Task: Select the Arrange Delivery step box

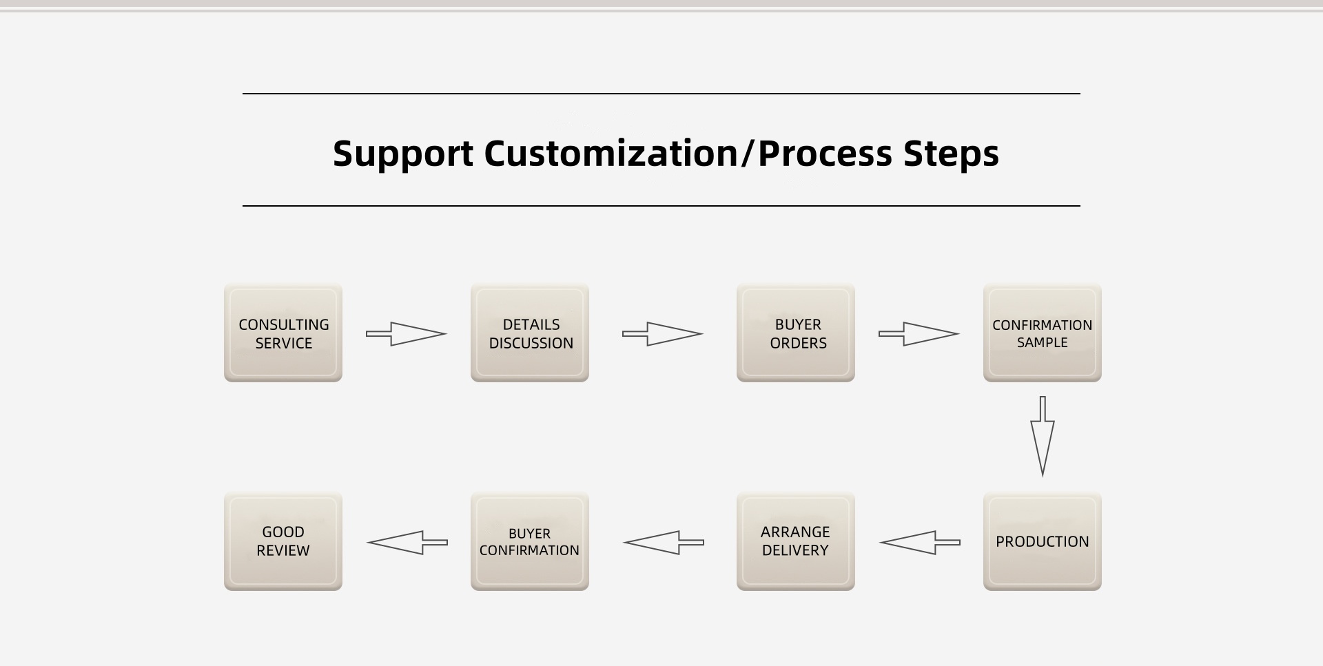Action: click(x=796, y=541)
